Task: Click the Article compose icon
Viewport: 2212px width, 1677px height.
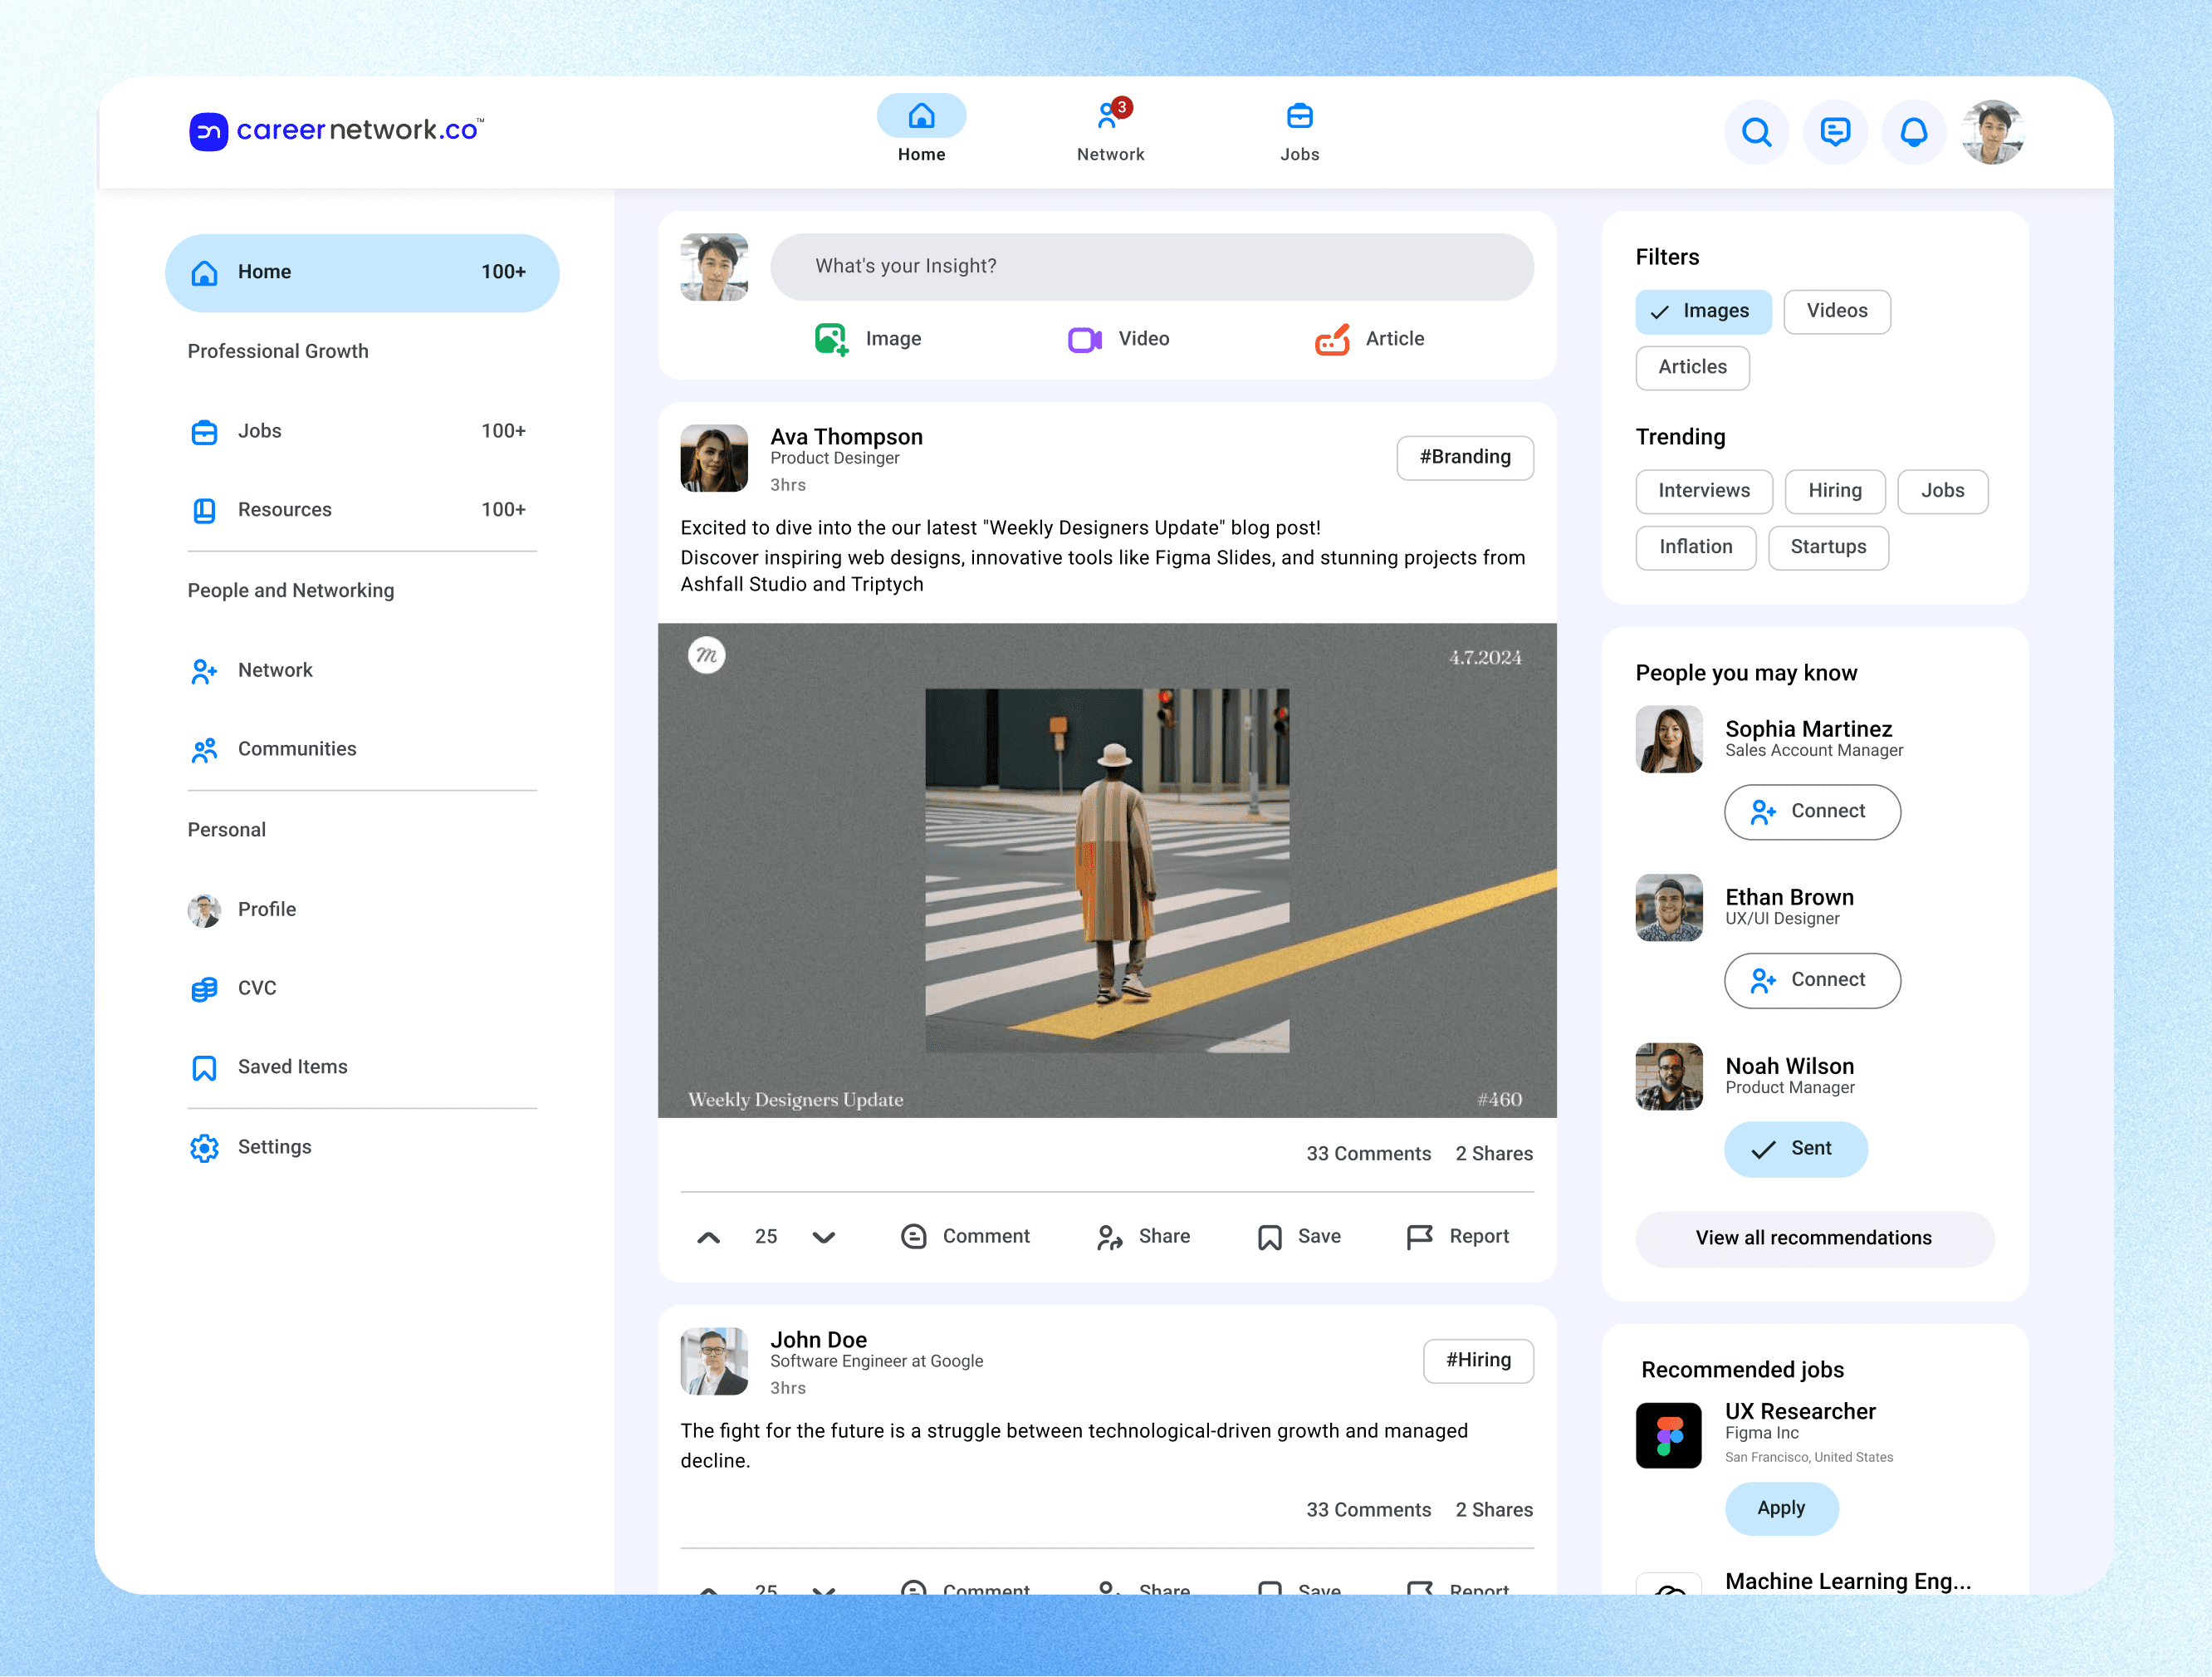Action: (x=1332, y=339)
